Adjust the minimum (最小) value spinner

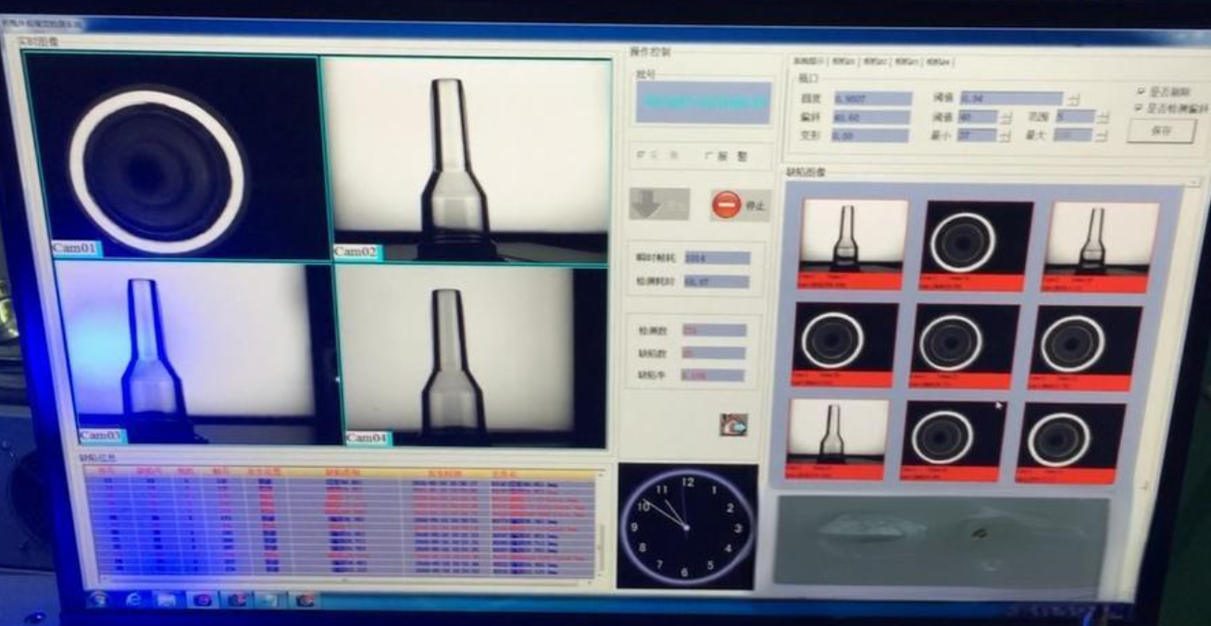pos(1005,136)
